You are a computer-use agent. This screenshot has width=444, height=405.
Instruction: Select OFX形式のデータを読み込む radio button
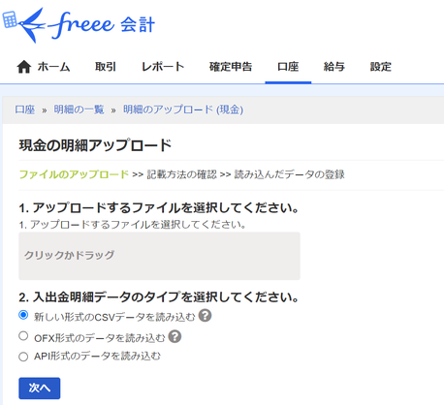click(23, 336)
